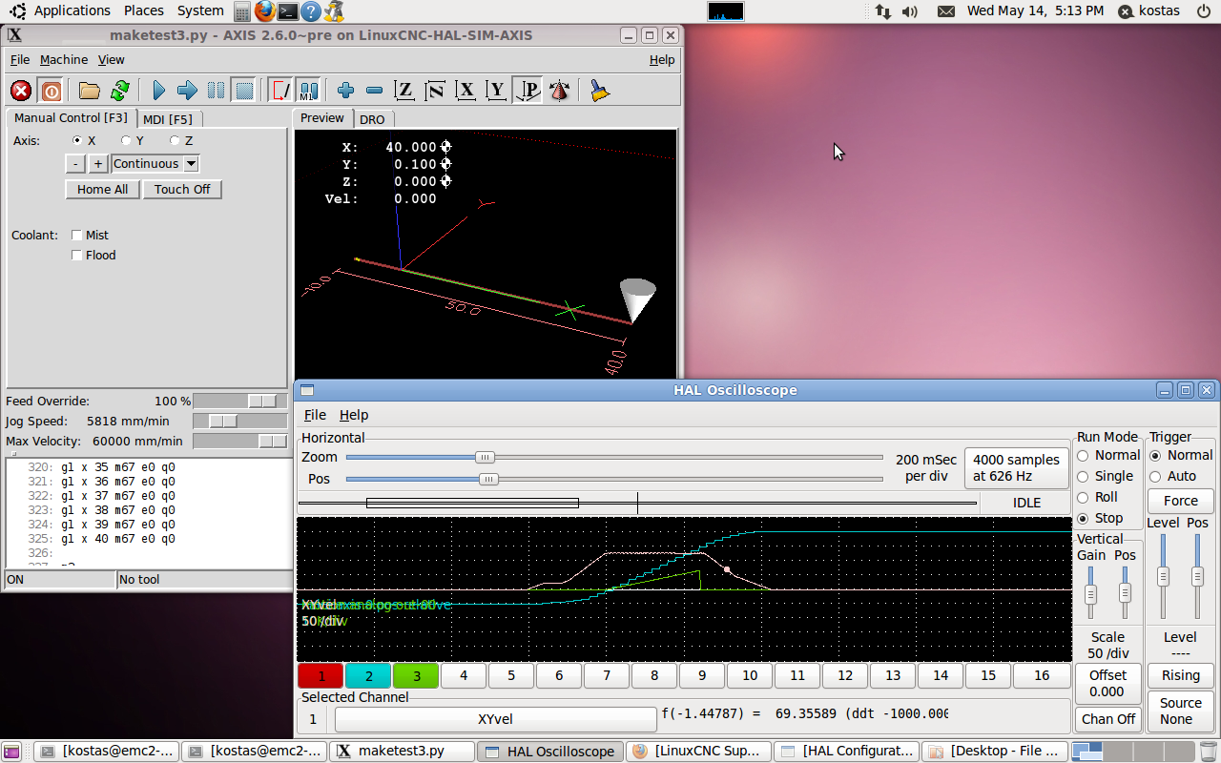This screenshot has width=1221, height=763.
Task: Open the File menu in HAL Oscilloscope
Action: tap(315, 415)
